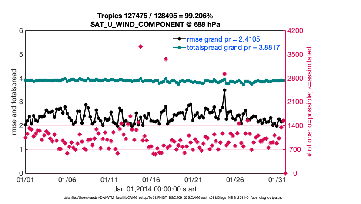Click the 'Jan.01,2014 00:00:00 start' x-axis label
Image resolution: width=361 pixels, height=204 pixels.
[155, 189]
